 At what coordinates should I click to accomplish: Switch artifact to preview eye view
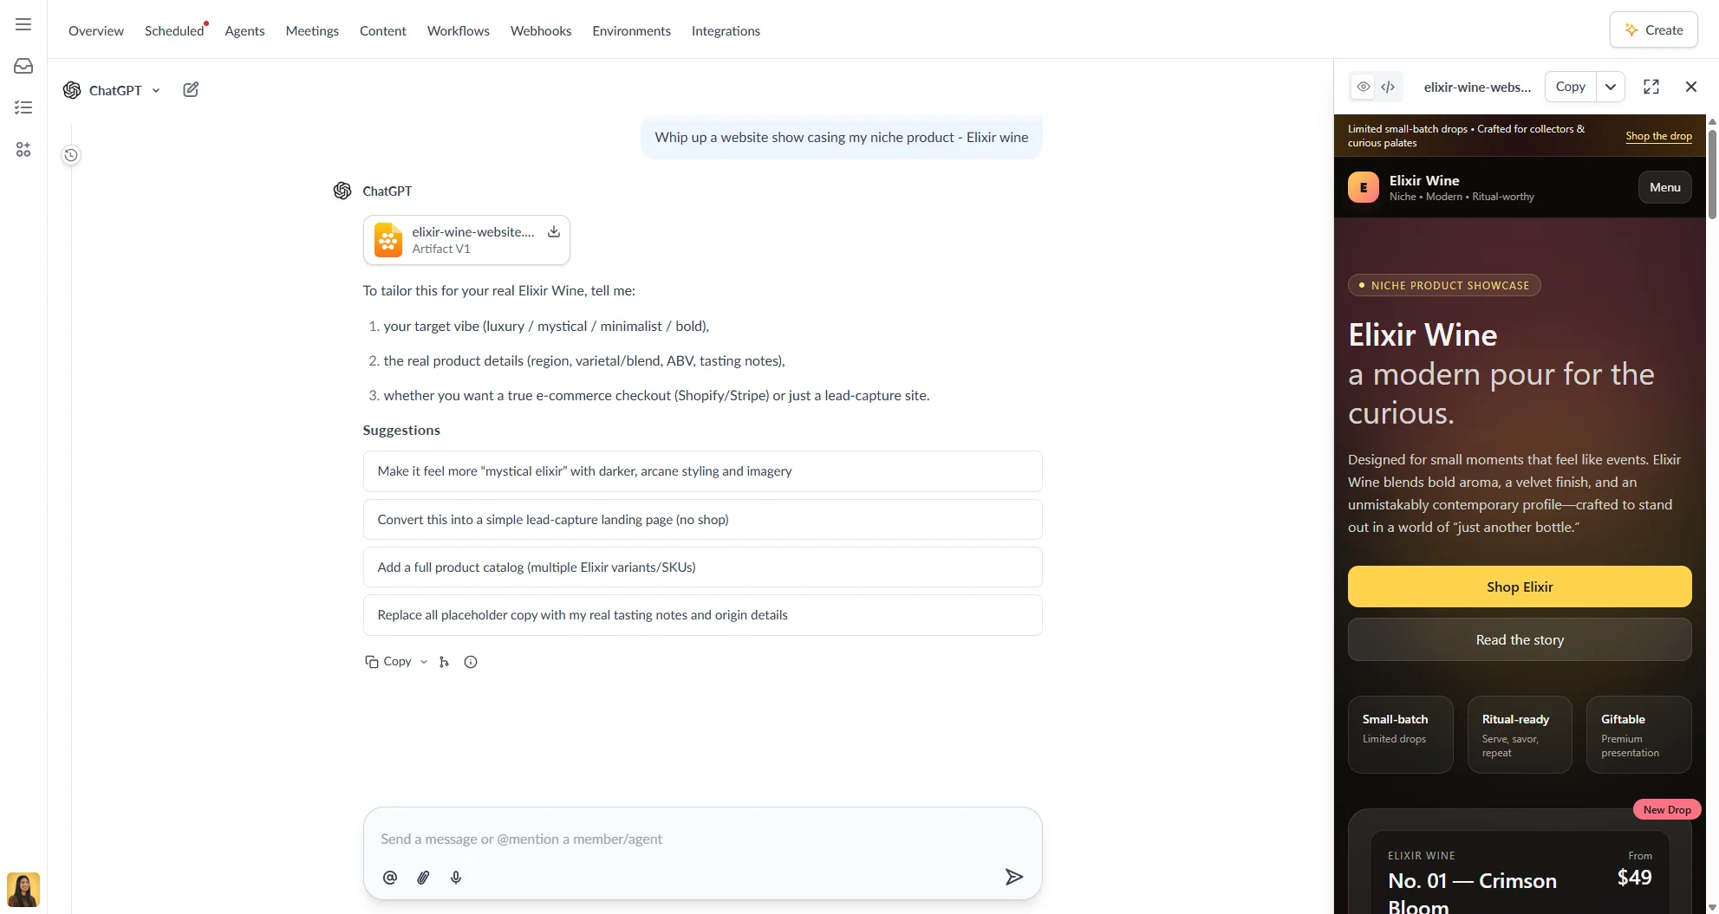pos(1364,87)
